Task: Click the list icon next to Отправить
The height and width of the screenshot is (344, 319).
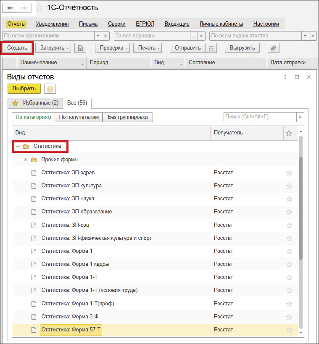Action: (212, 48)
